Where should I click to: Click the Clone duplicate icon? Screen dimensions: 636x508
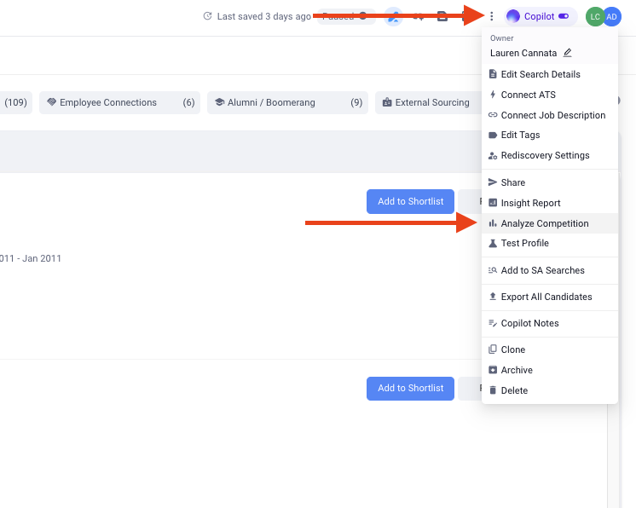[493, 349]
